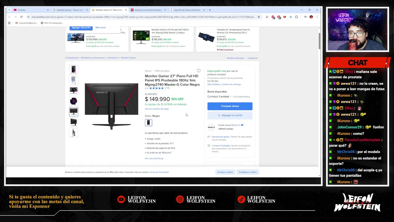Viewport: 394px width, 222px height.
Task: Open the $96.615 Pantalla De Temperatura card
Action: click(x=227, y=39)
